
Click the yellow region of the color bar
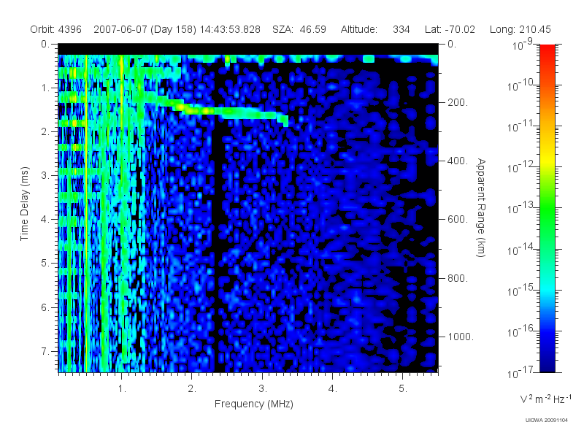547,159
